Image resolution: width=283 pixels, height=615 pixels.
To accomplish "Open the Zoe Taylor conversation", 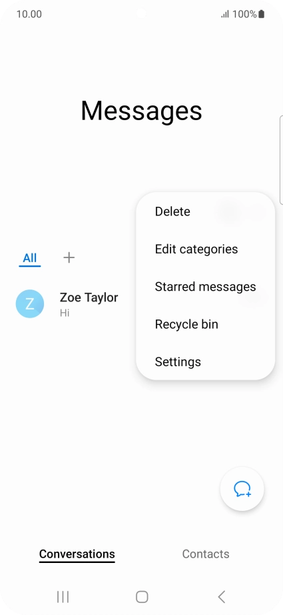I will [75, 303].
